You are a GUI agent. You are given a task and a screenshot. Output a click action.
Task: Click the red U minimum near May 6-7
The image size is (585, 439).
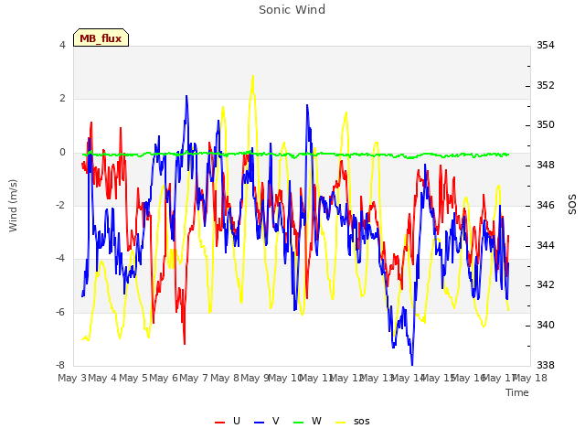185,343
